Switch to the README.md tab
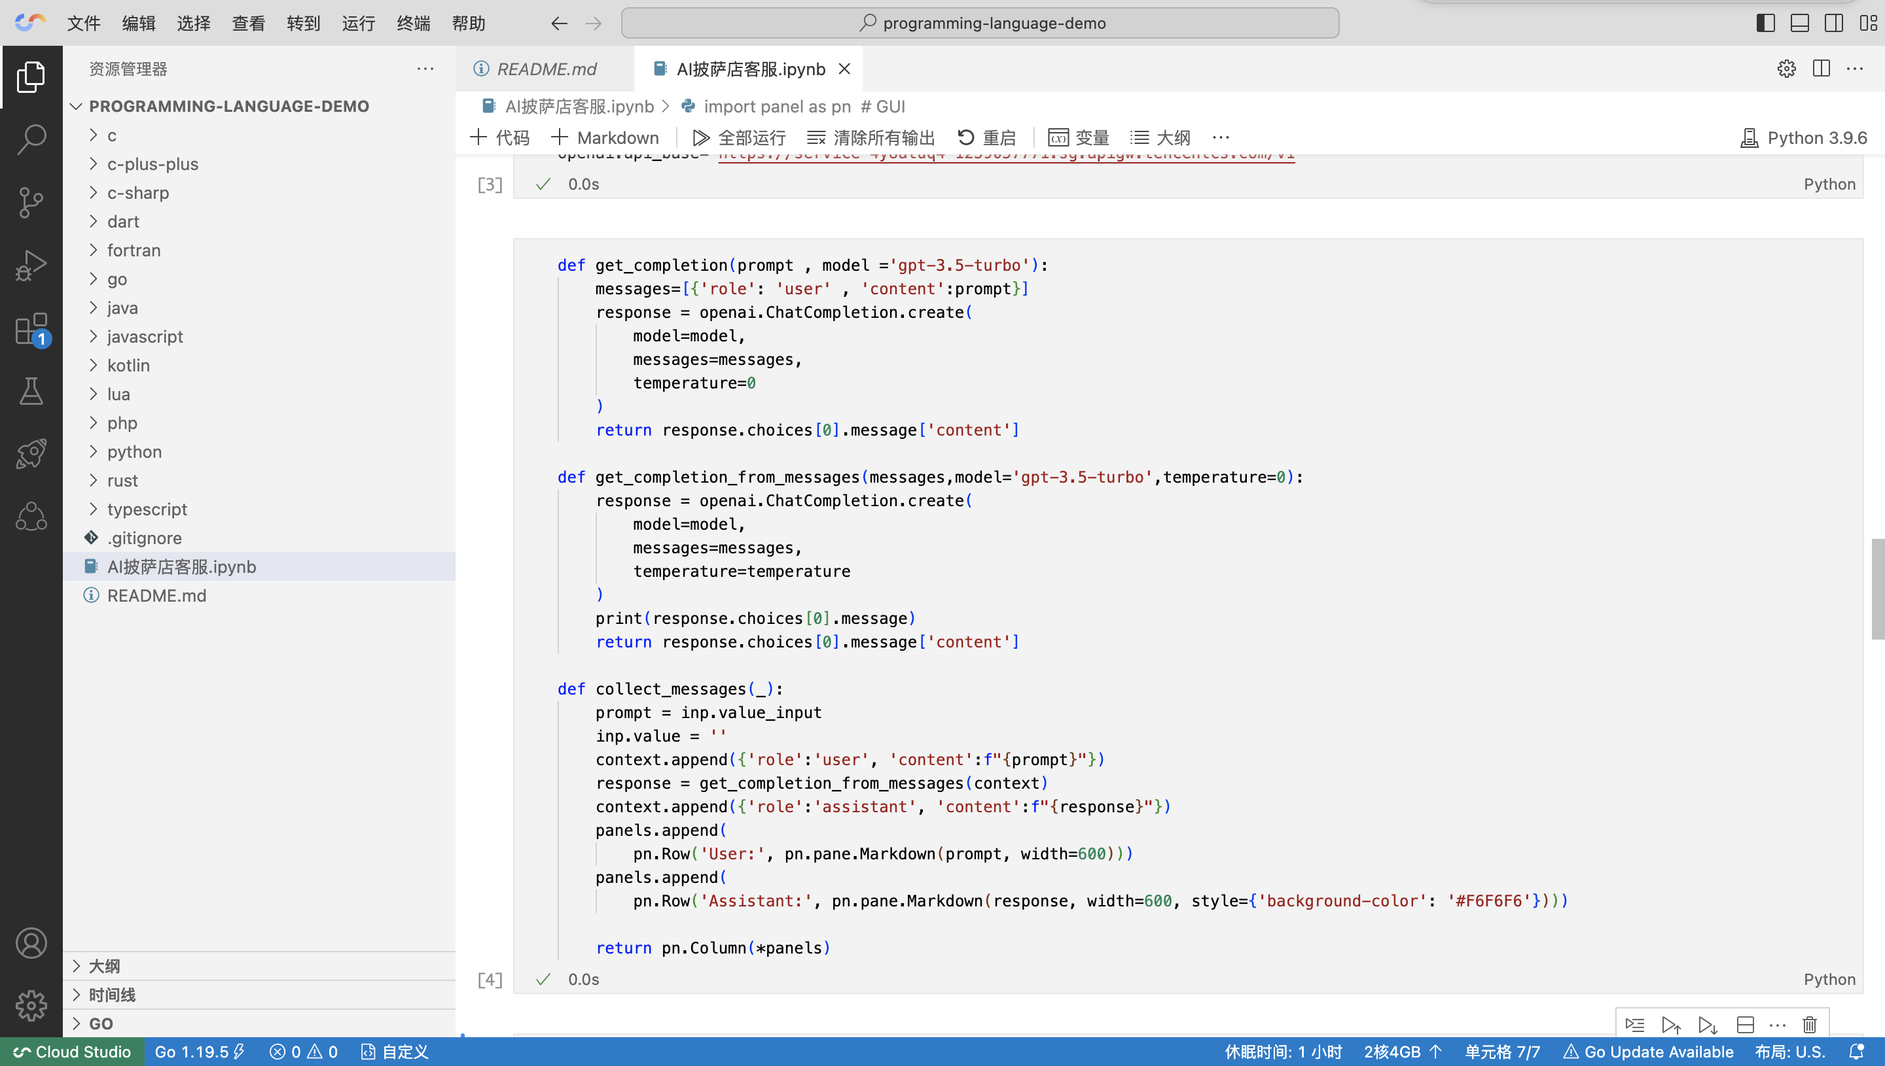The width and height of the screenshot is (1885, 1066). [x=546, y=69]
